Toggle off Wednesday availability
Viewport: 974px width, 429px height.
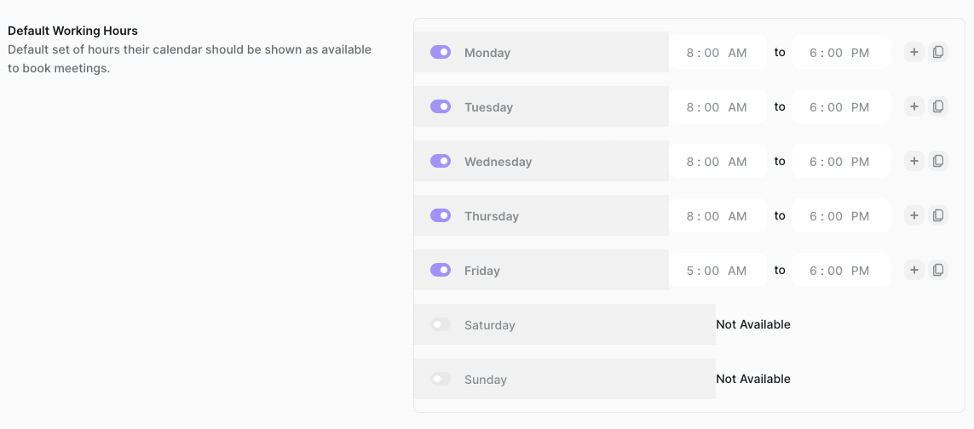tap(441, 161)
